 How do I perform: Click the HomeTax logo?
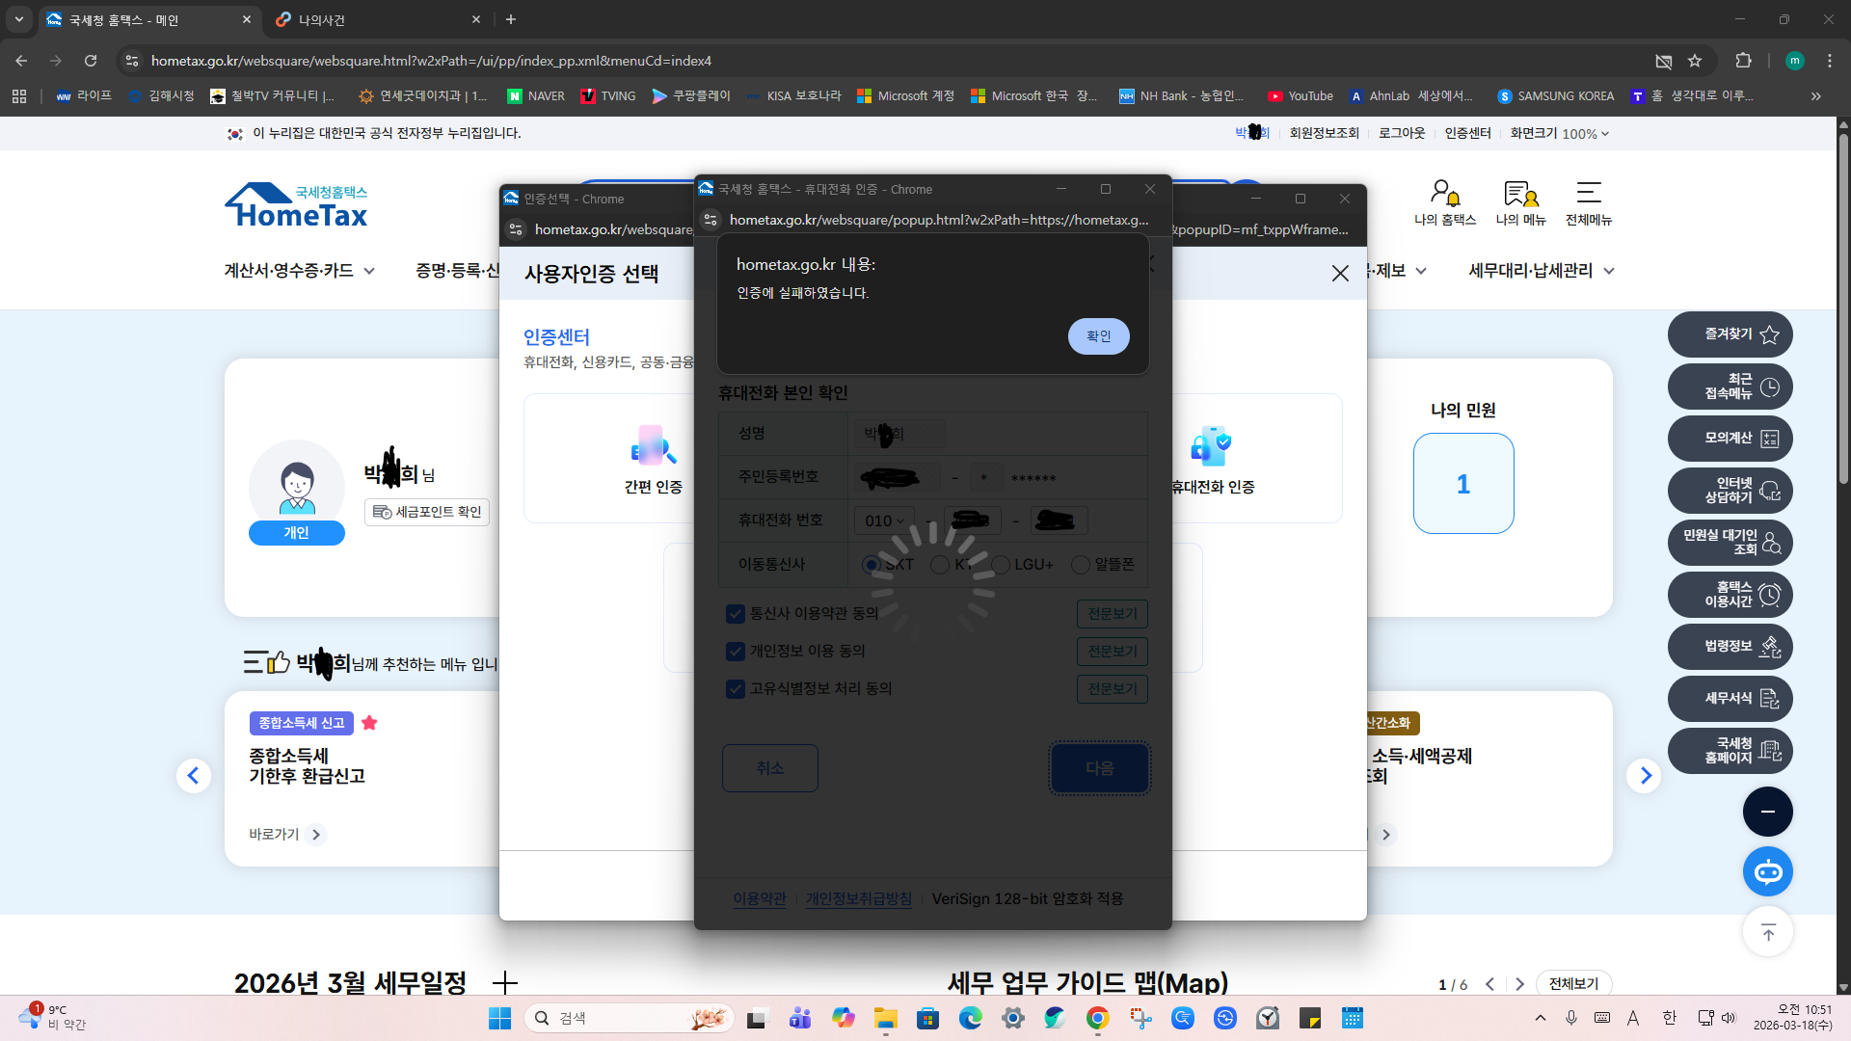pyautogui.click(x=297, y=205)
